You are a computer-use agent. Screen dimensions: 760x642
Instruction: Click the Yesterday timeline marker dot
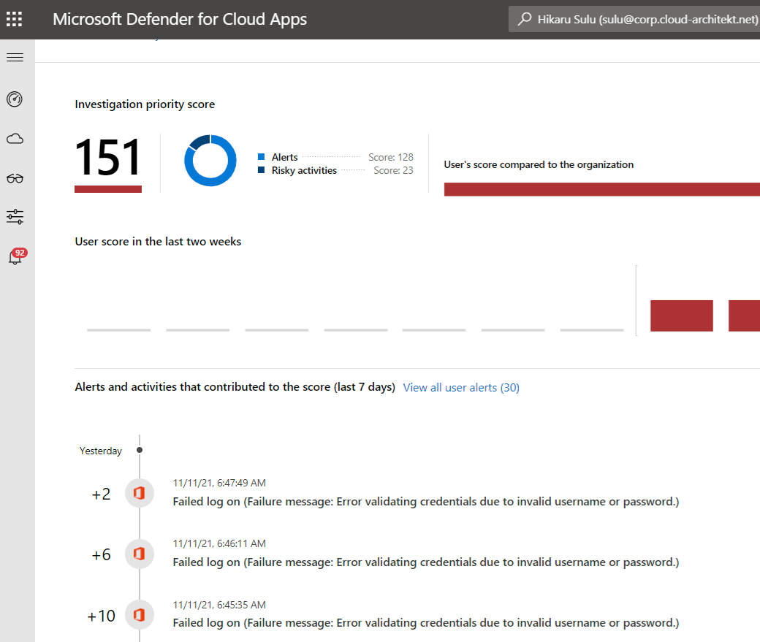pyautogui.click(x=140, y=450)
